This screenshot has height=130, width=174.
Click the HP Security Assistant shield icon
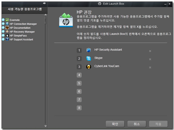[x=88, y=50]
